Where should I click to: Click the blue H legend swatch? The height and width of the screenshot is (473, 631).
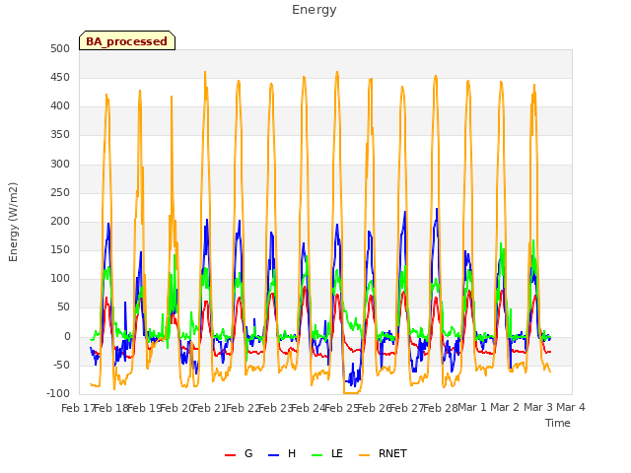273,455
